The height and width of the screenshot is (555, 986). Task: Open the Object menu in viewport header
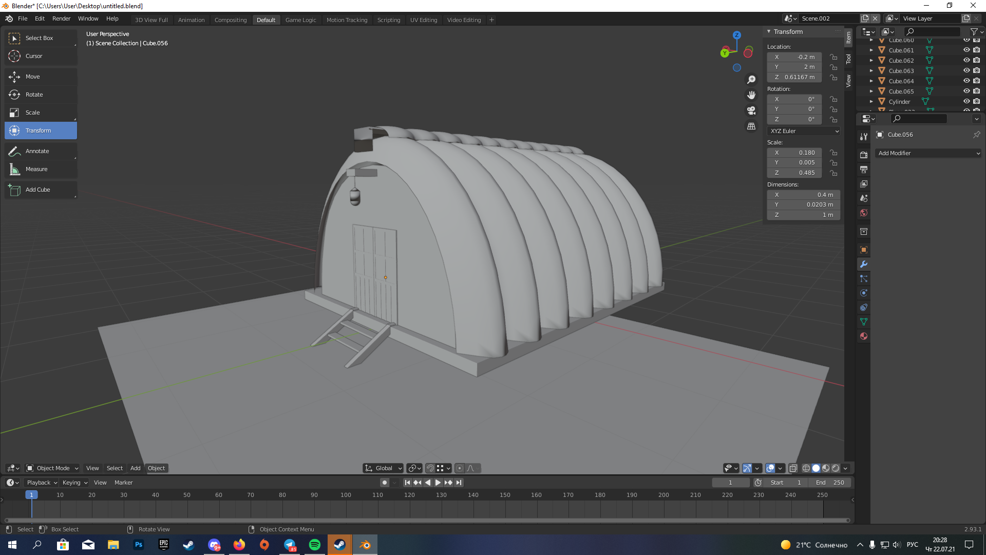tap(156, 468)
